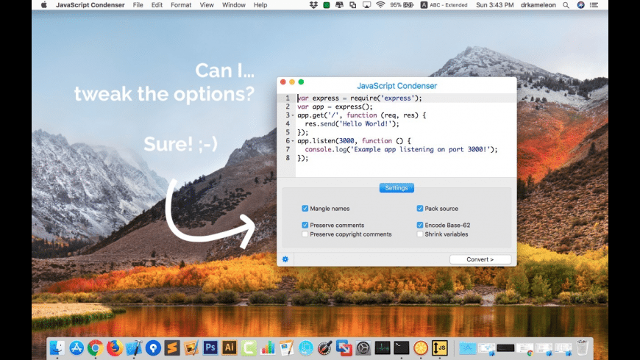Open Firefox in the dock

(115, 348)
